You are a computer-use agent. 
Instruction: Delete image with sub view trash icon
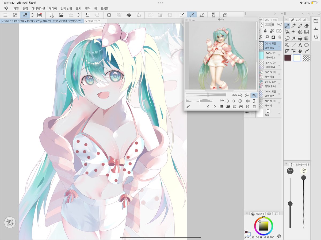[x=254, y=107]
